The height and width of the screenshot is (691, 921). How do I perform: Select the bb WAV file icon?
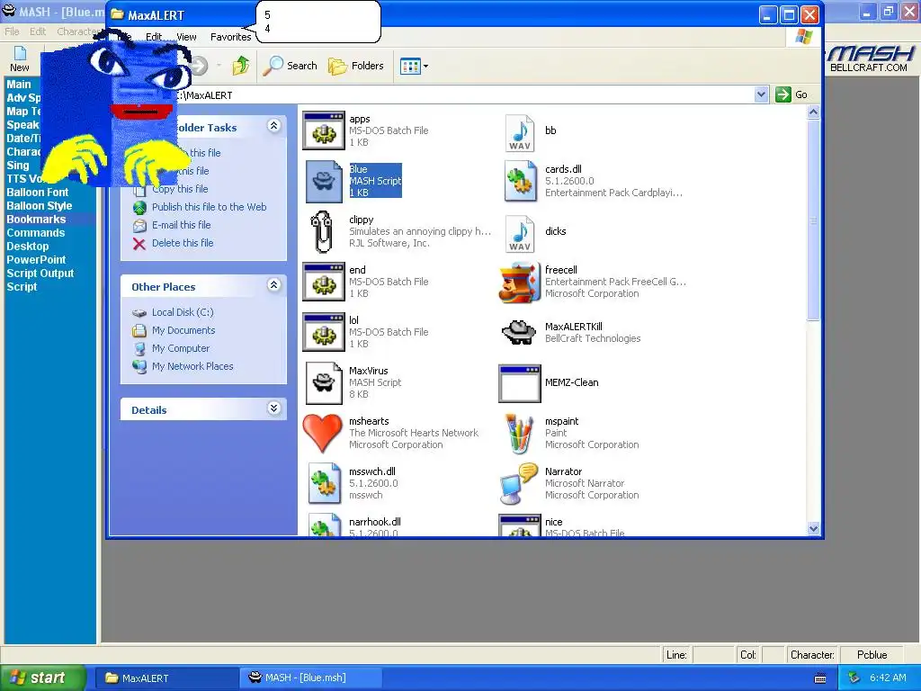[x=520, y=133]
